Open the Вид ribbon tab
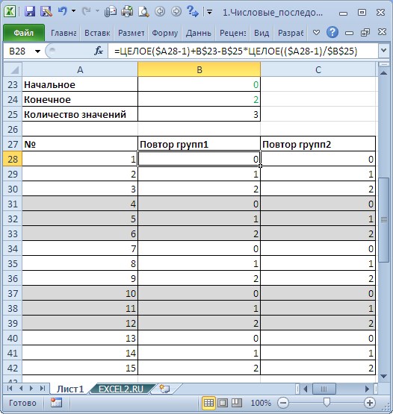The width and height of the screenshot is (393, 414). click(x=262, y=33)
